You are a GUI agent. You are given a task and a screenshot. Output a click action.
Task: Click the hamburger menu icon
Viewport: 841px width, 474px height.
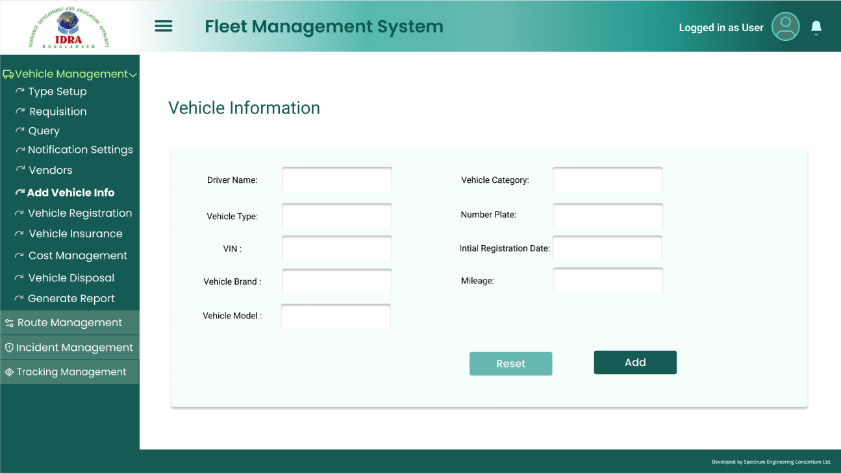[x=163, y=26]
